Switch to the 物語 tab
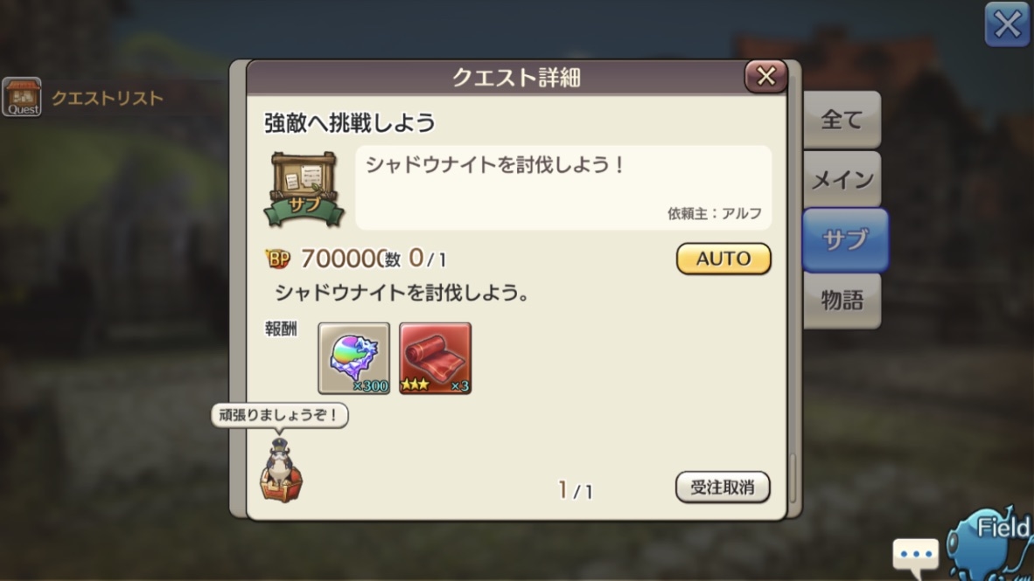The width and height of the screenshot is (1034, 581). tap(842, 301)
